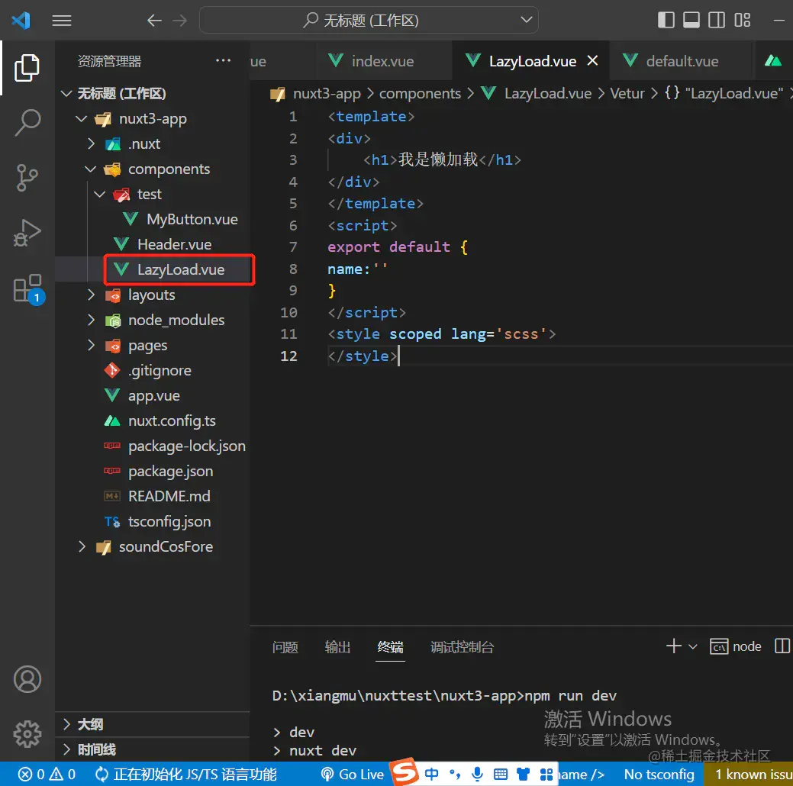Toggle bottom panel layout icon

click(x=691, y=21)
